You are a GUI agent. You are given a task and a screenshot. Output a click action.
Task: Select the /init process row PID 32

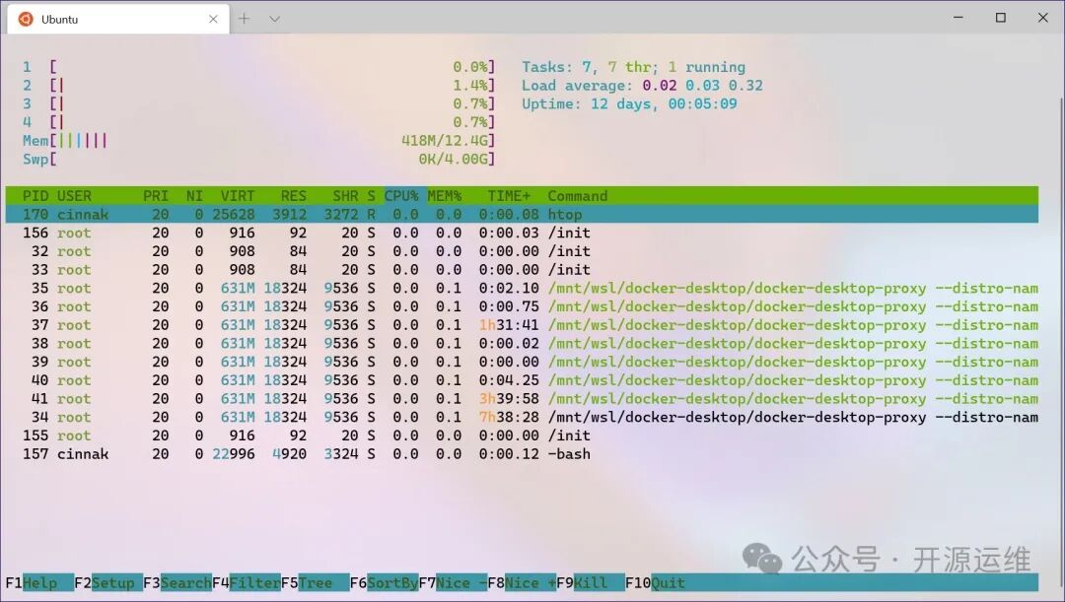point(522,251)
